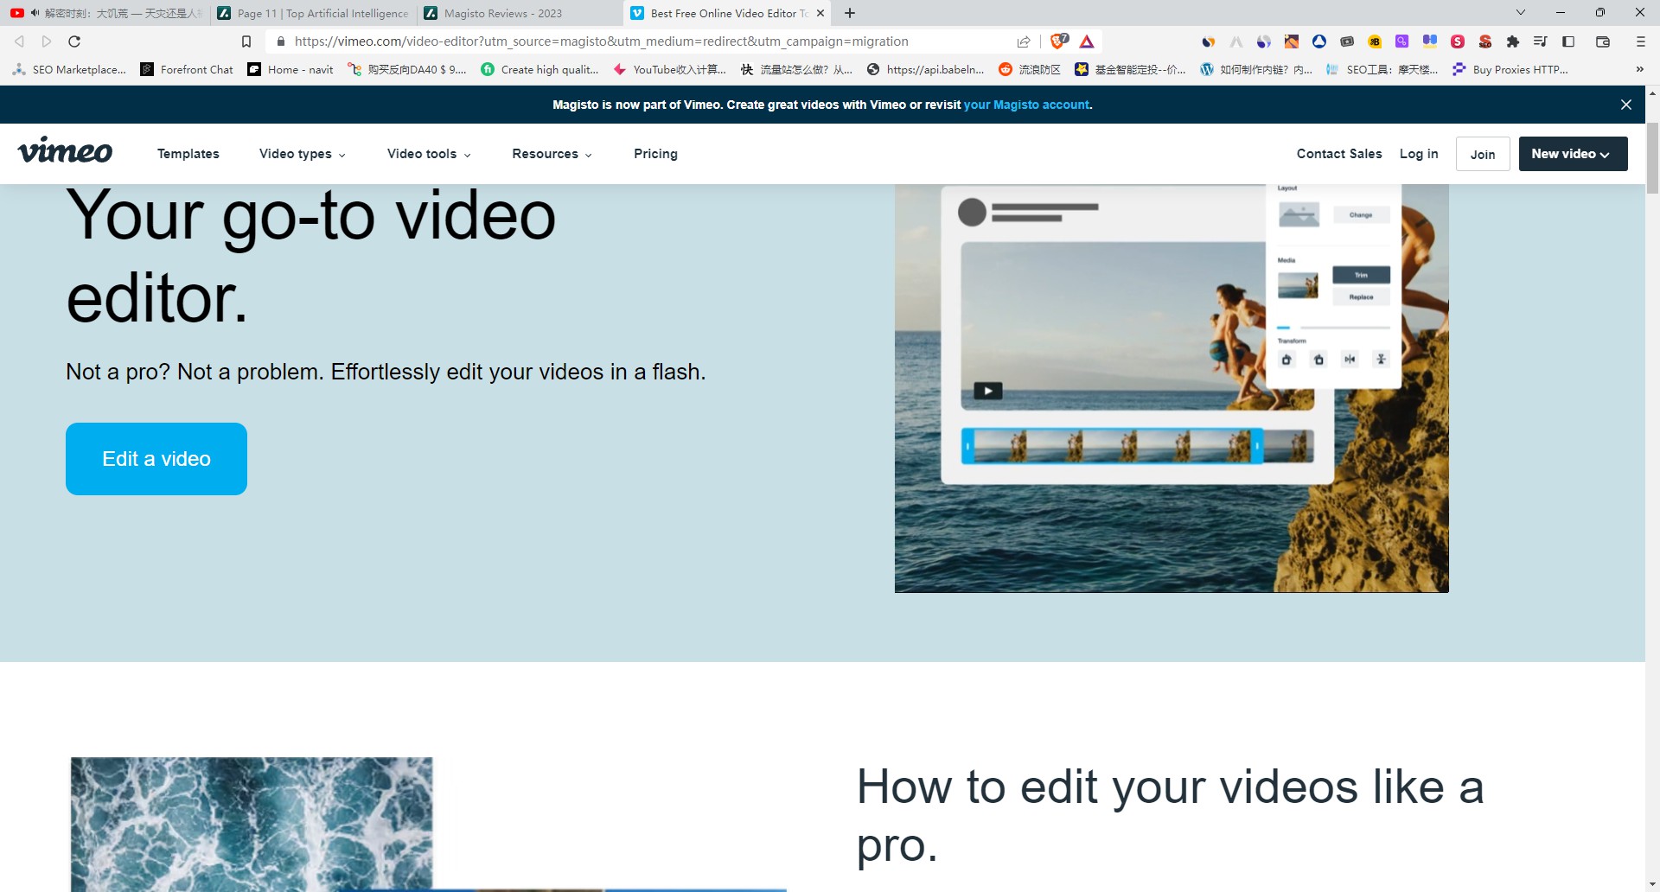This screenshot has width=1660, height=892.
Task: Open the Brave Shields icon
Action: coord(1059,41)
